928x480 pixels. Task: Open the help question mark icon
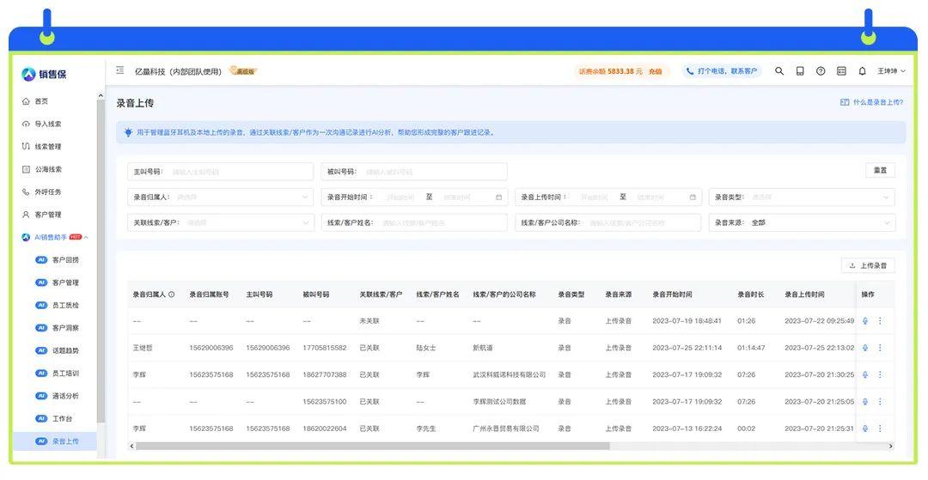[x=821, y=71]
